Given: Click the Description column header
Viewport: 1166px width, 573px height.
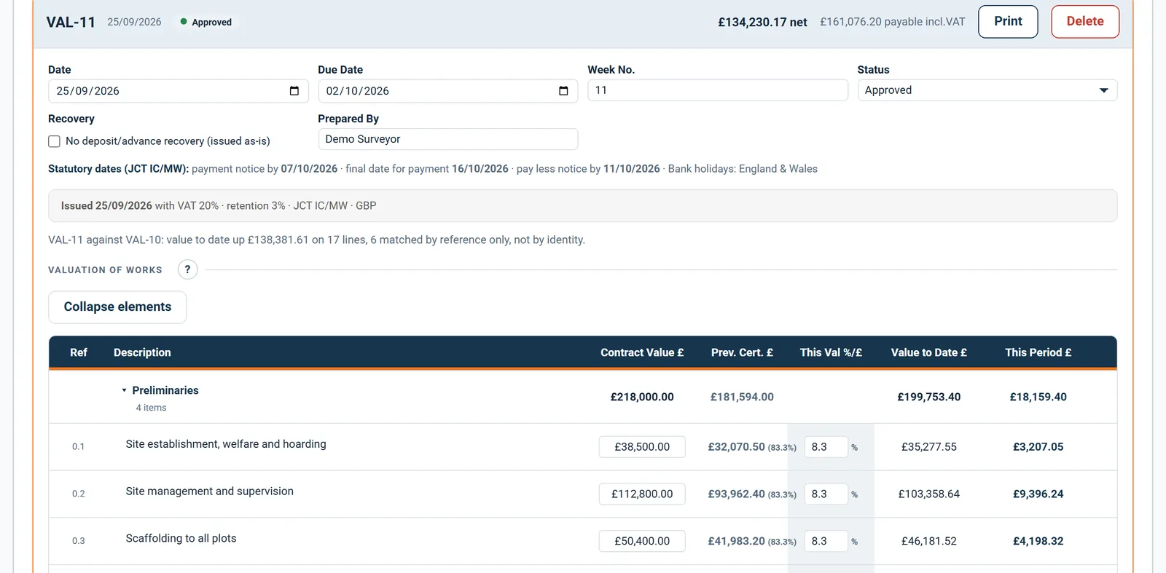Looking at the screenshot, I should click(142, 352).
